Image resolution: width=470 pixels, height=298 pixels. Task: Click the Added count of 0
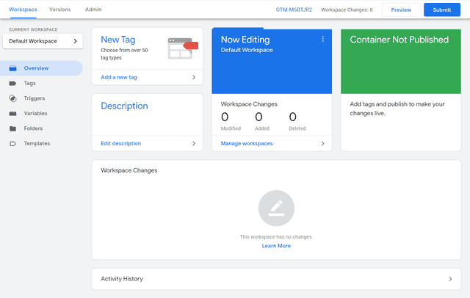(258, 117)
